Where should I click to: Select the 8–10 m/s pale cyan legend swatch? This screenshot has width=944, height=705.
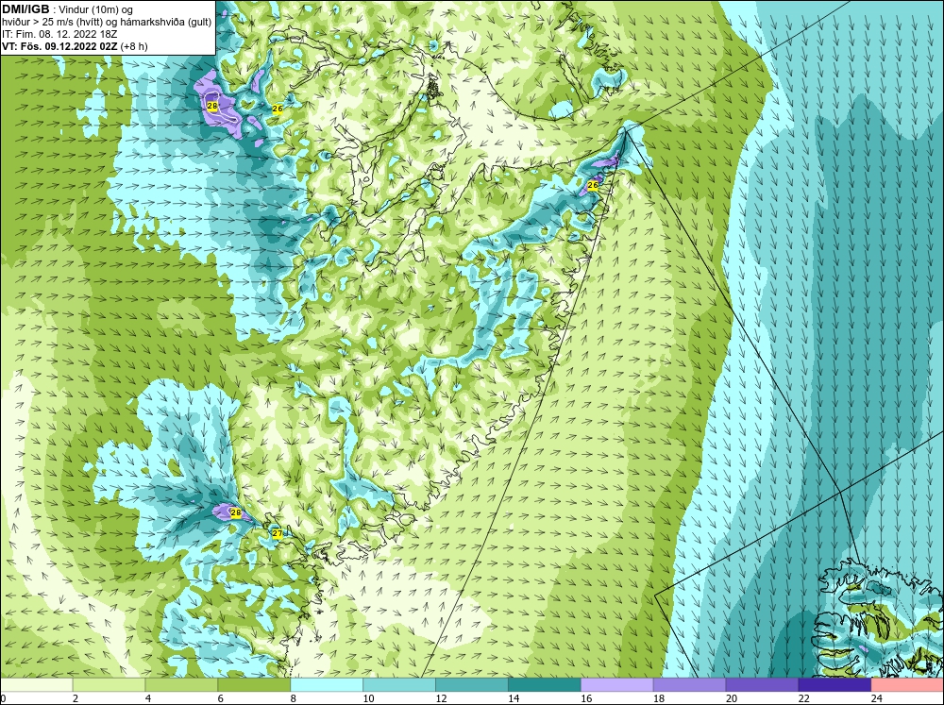point(327,685)
